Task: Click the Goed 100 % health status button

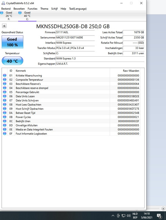Action: [x=12, y=42]
